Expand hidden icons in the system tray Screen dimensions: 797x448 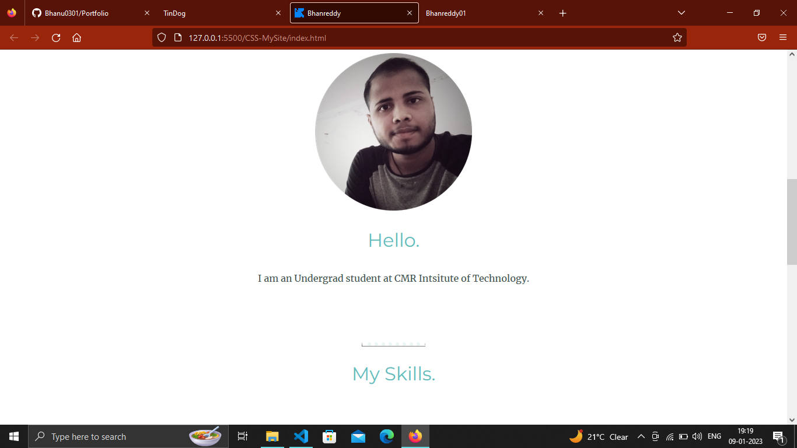click(641, 436)
